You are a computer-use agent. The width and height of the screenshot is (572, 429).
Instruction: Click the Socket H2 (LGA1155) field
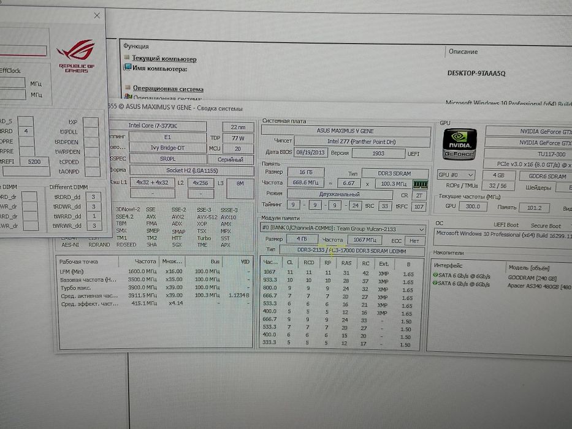pyautogui.click(x=192, y=170)
